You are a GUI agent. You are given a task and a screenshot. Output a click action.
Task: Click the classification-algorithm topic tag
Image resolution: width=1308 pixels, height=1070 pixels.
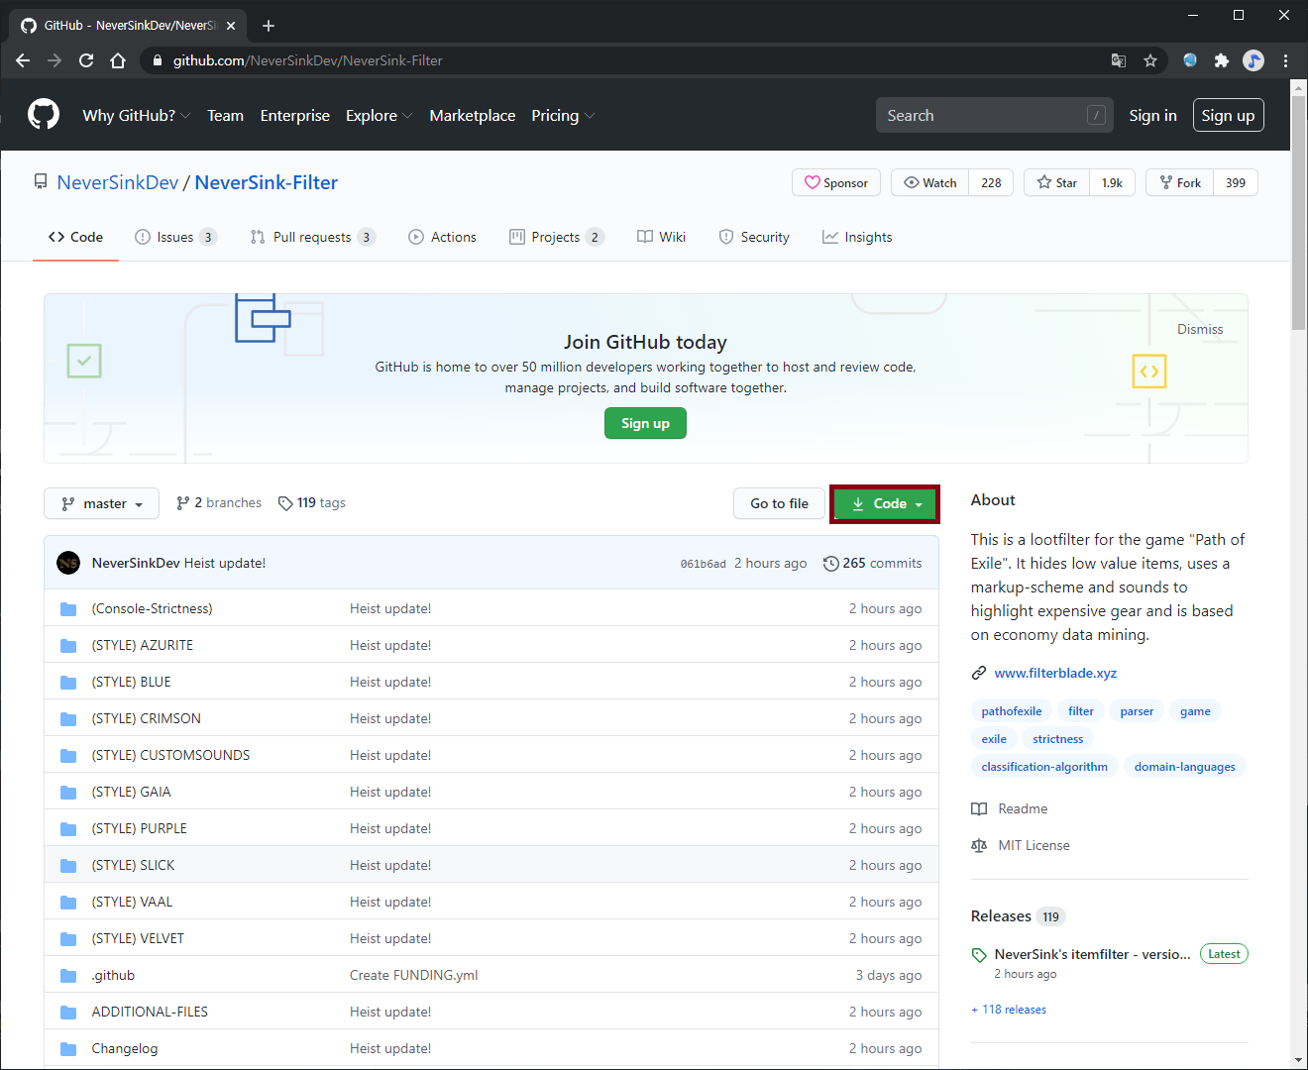pyautogui.click(x=1044, y=767)
